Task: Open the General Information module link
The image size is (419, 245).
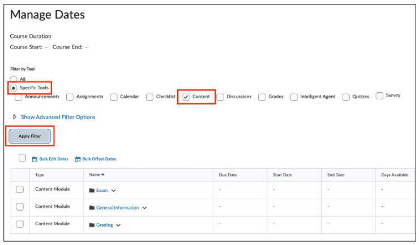Action: [x=117, y=208]
